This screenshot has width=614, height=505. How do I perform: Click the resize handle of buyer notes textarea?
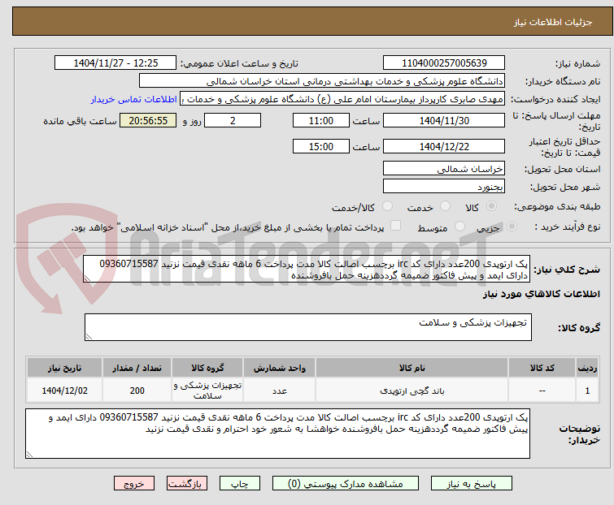tap(29, 454)
